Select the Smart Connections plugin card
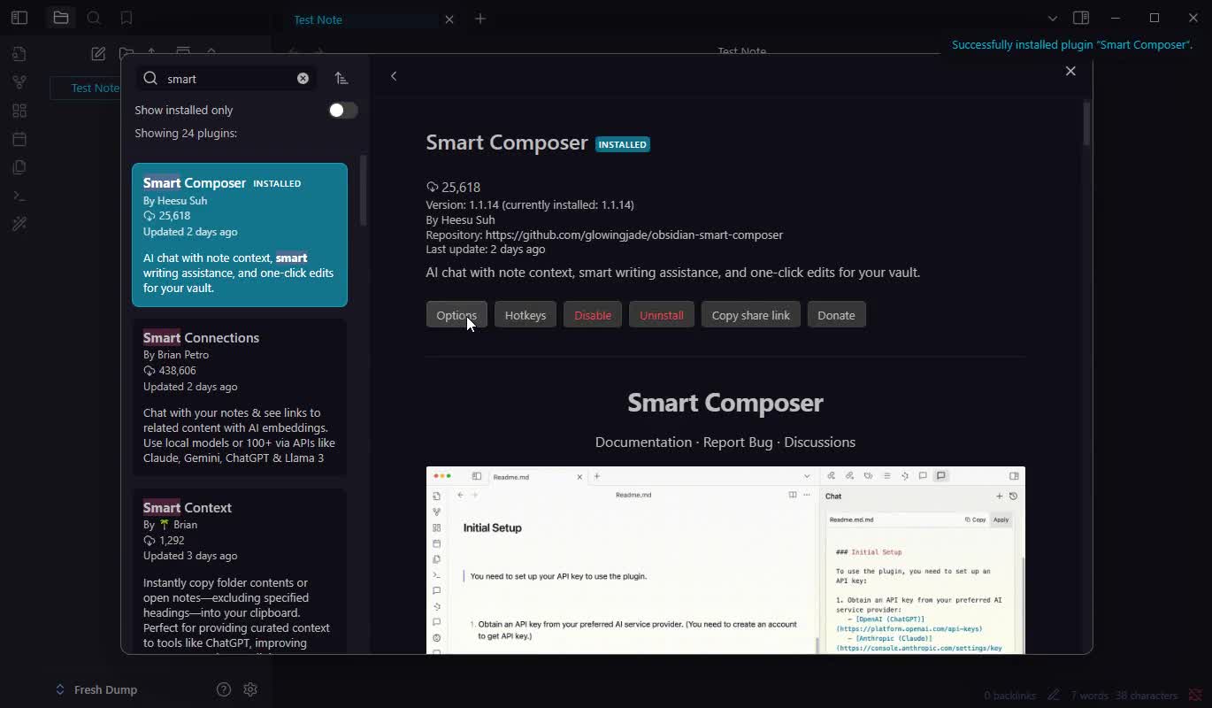This screenshot has width=1212, height=708. 240,397
